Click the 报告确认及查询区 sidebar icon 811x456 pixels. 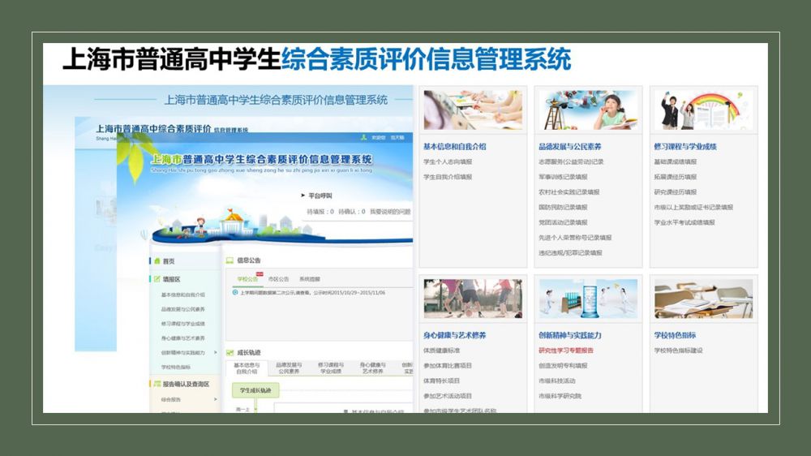coord(156,384)
